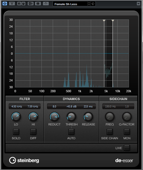Click the preset up/down stepper arrows

[x=89, y=4]
